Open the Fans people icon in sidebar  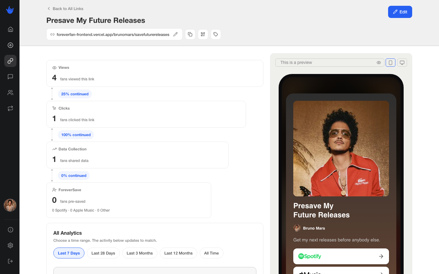(x=10, y=93)
